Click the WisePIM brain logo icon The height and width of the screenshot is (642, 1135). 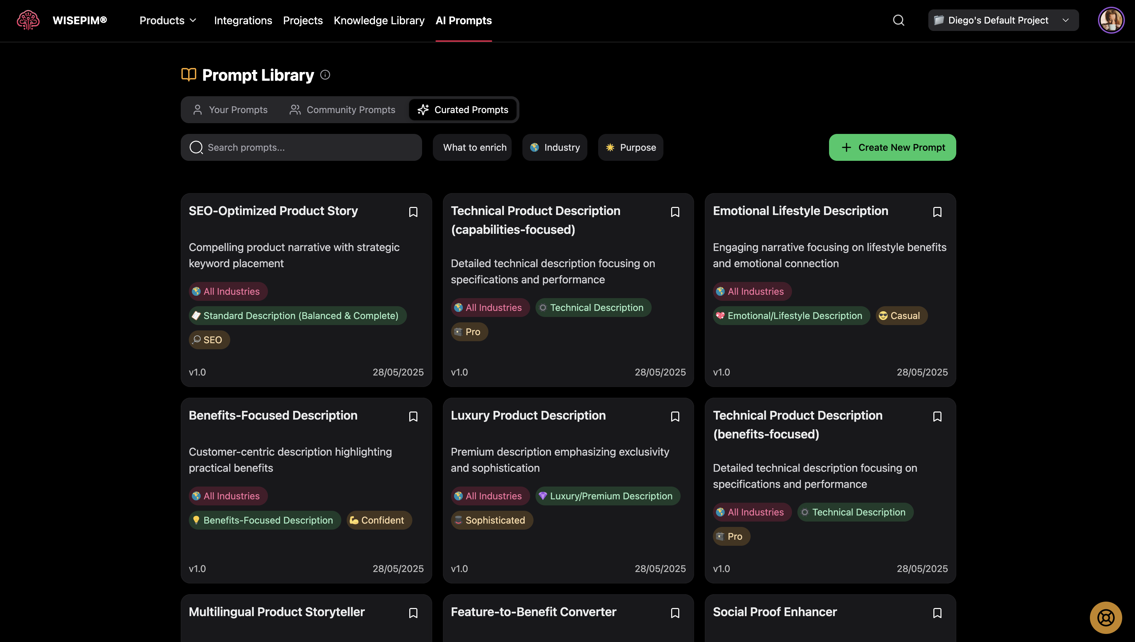click(x=28, y=20)
